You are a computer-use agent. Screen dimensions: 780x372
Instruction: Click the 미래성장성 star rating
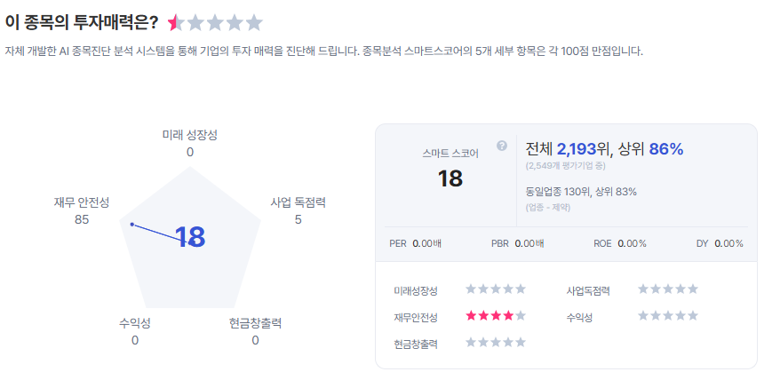coord(496,289)
